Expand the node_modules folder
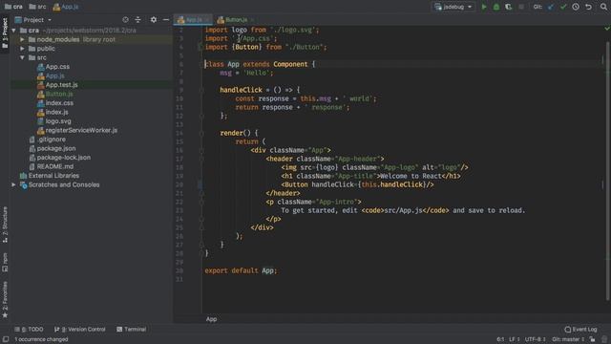Image resolution: width=611 pixels, height=344 pixels. coord(22,39)
